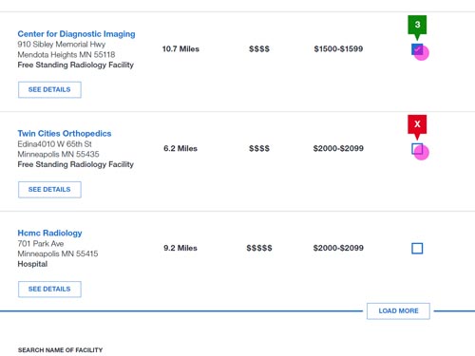Select Center for Diagnostic Imaging facility type
This screenshot has width=475, height=356.
coord(76,66)
